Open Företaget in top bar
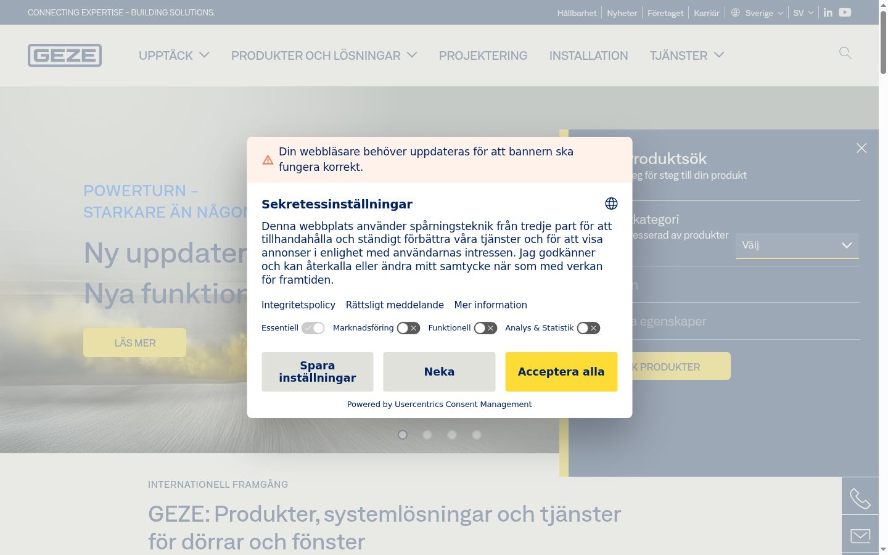The width and height of the screenshot is (888, 555). tap(665, 13)
